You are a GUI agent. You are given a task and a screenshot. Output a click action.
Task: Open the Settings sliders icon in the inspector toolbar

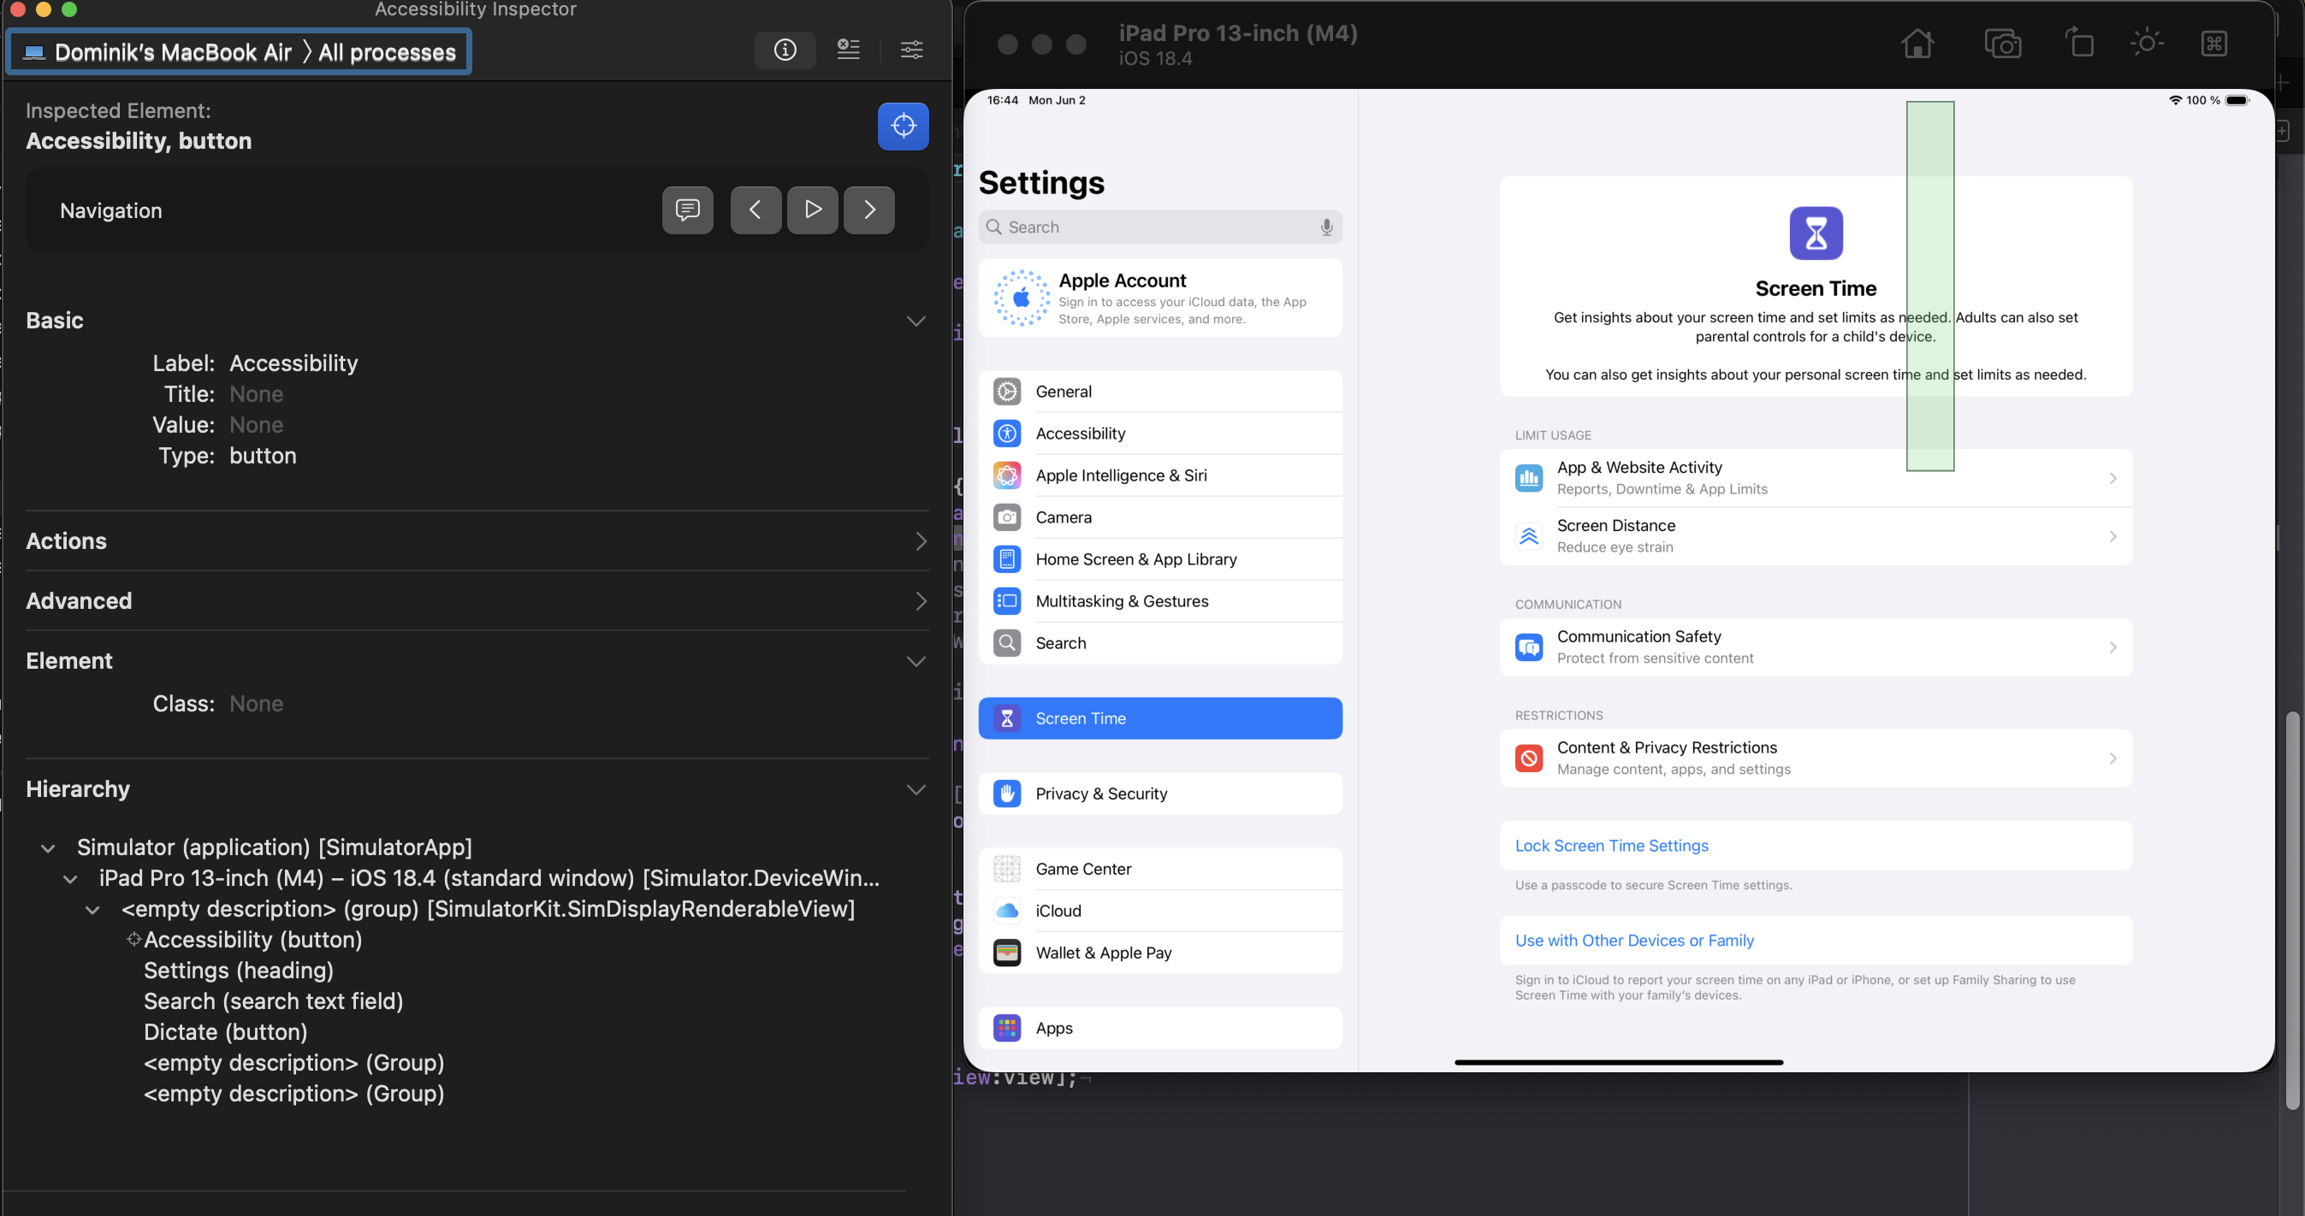point(912,50)
